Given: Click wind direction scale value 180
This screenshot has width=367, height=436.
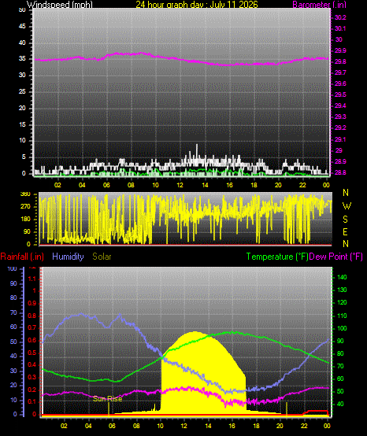Looking at the screenshot, I should (x=26, y=219).
